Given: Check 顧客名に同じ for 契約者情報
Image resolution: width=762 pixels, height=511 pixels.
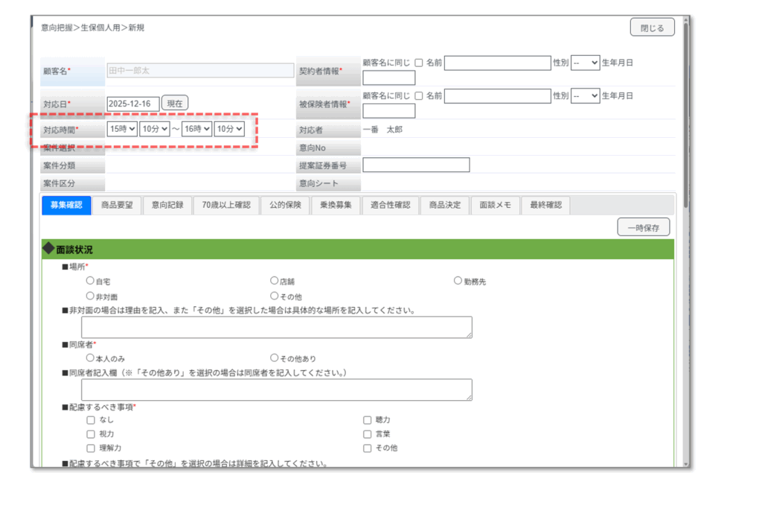Looking at the screenshot, I should click(419, 63).
